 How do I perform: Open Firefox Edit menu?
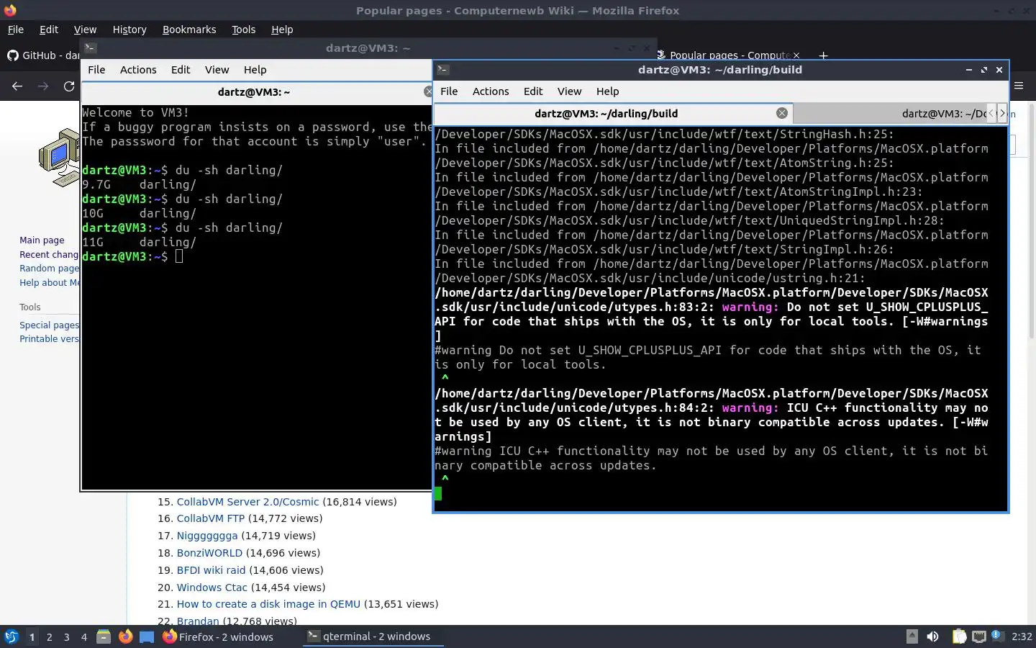coord(49,30)
